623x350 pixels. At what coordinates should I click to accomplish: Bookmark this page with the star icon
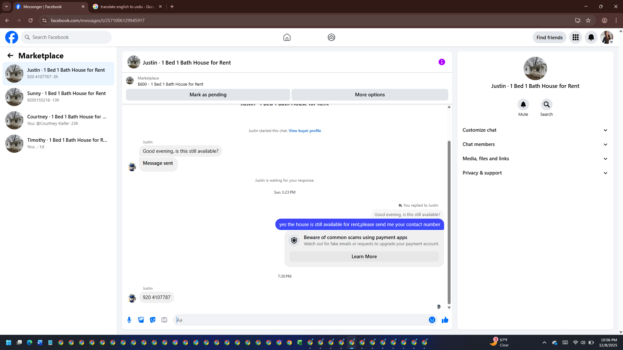pos(588,20)
